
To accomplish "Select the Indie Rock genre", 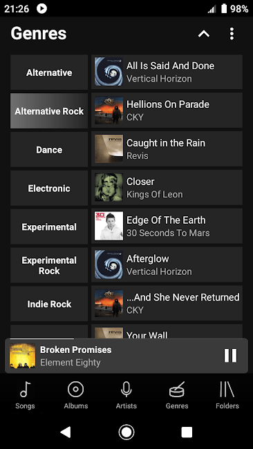I will pos(49,304).
